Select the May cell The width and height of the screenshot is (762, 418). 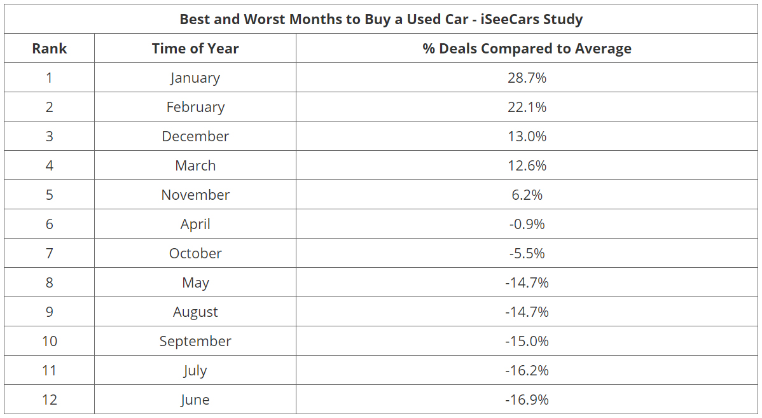coord(195,282)
